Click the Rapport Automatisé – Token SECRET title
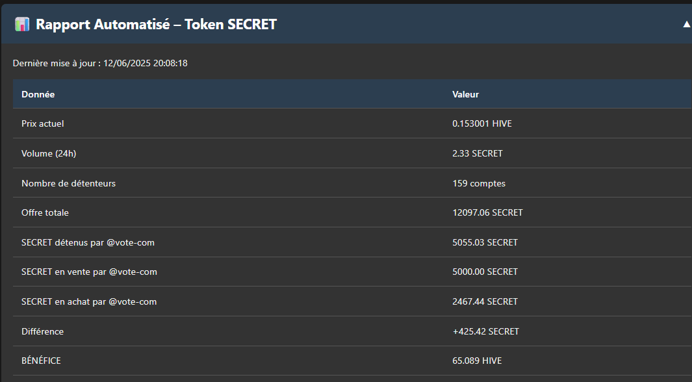 click(x=156, y=24)
